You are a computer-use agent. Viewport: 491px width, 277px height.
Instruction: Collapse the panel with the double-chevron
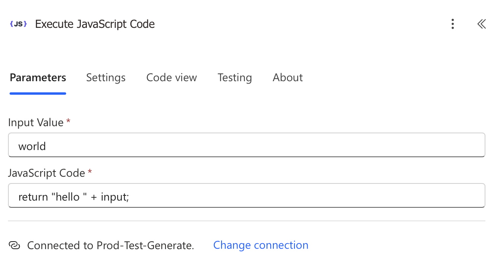[481, 24]
